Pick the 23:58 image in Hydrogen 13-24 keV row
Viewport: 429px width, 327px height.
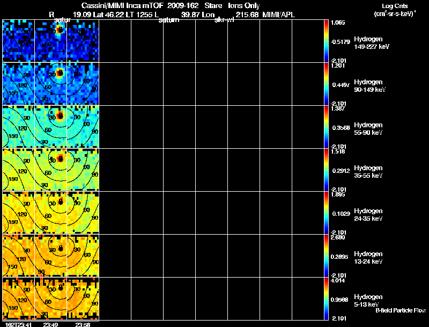point(83,256)
